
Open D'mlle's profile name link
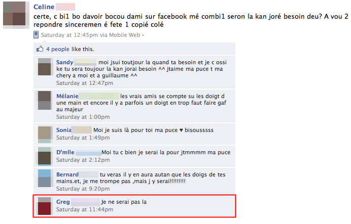[65, 152]
